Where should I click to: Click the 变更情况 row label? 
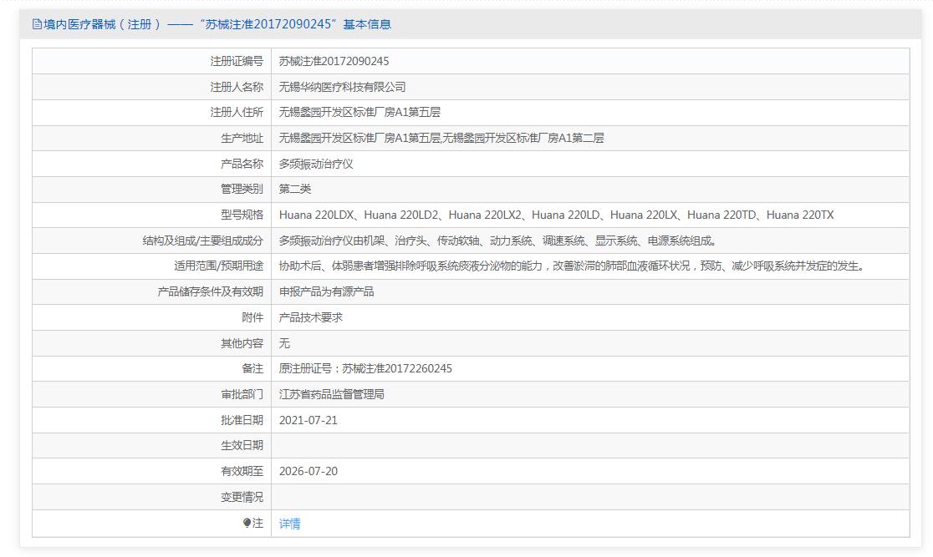(242, 497)
